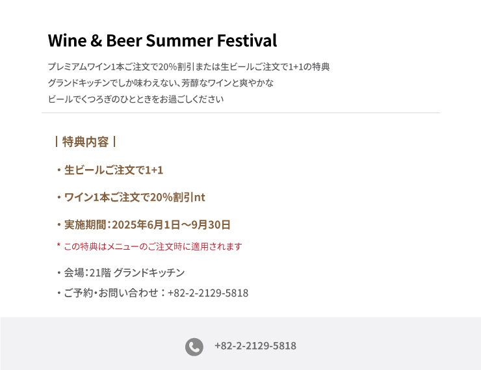The width and height of the screenshot is (481, 370).
Task: Click the 実施期間 2025年6月1日〜9月30日 line
Action: click(143, 225)
